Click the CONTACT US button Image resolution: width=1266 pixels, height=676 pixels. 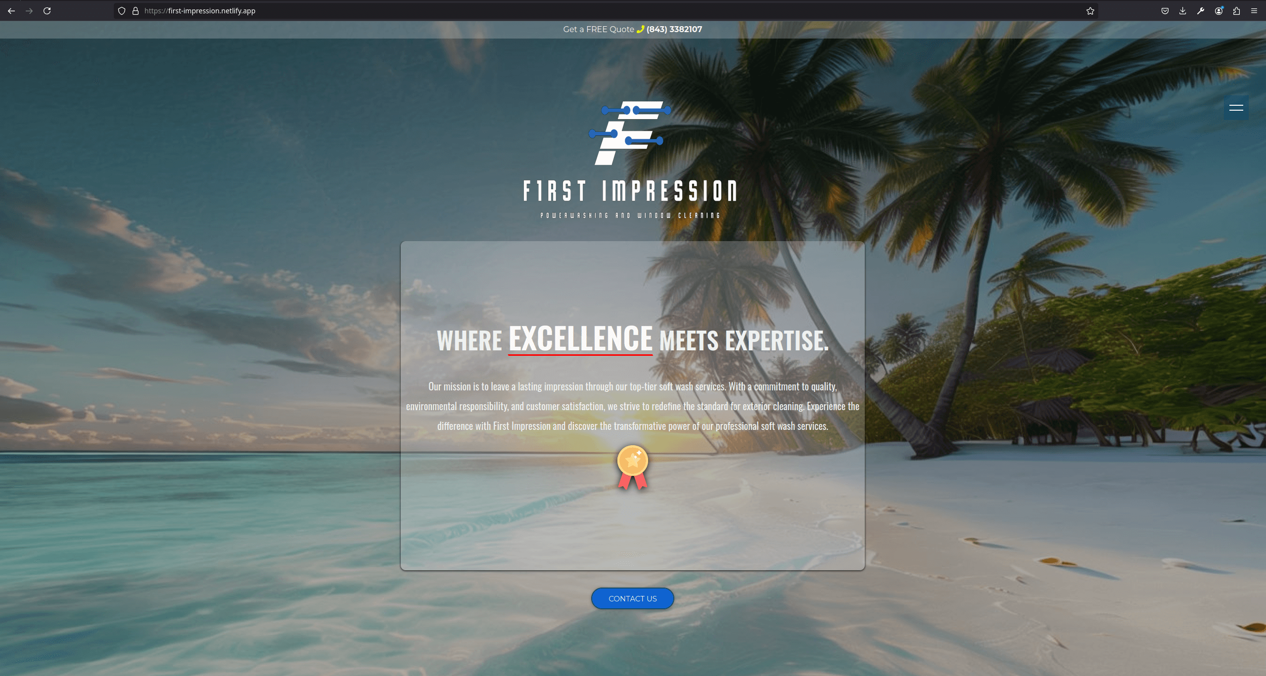coord(632,598)
